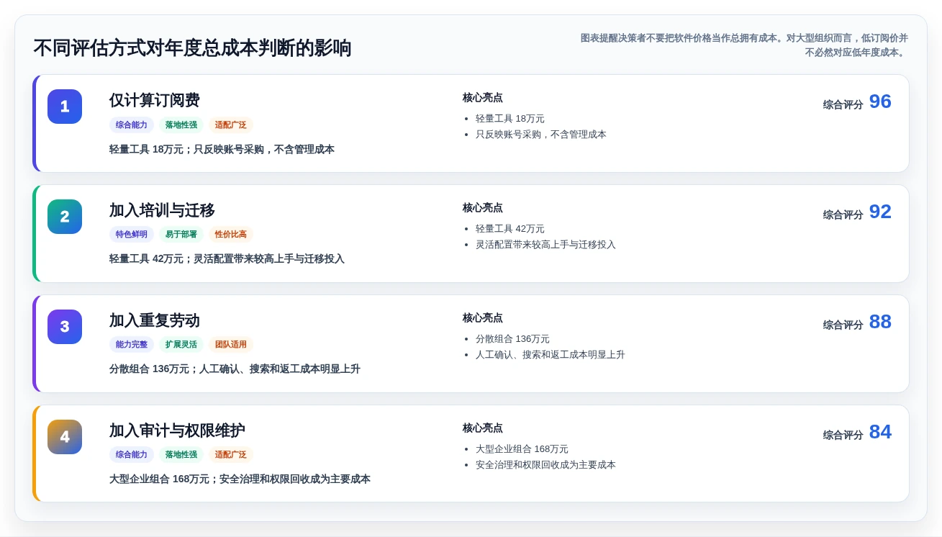Click the rank 2 number badge
Viewport: 942px width, 537px height.
pyautogui.click(x=65, y=217)
